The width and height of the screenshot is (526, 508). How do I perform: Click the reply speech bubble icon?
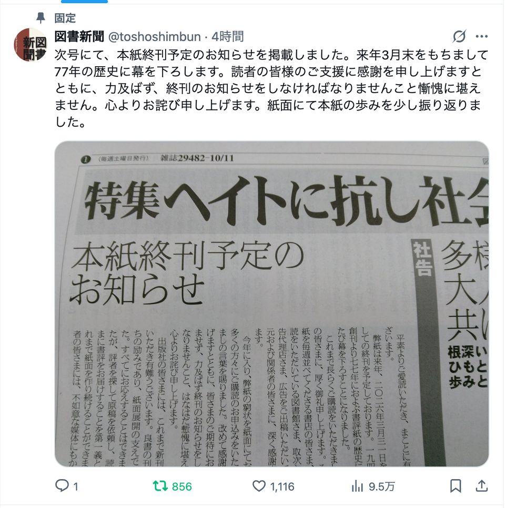click(x=62, y=485)
